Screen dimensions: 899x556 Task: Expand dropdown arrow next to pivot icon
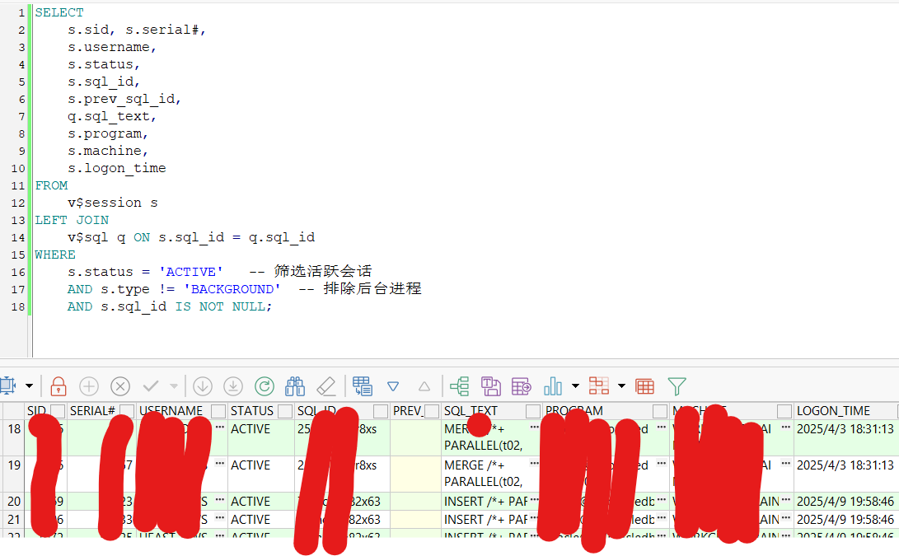tap(621, 385)
